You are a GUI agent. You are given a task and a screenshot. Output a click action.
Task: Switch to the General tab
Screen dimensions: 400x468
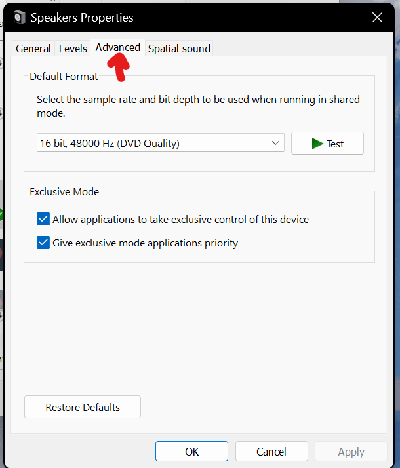click(x=33, y=49)
